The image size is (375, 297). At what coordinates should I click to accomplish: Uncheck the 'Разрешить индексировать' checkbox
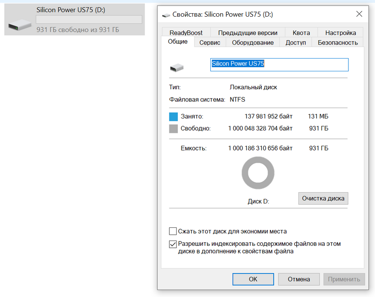coord(173,244)
